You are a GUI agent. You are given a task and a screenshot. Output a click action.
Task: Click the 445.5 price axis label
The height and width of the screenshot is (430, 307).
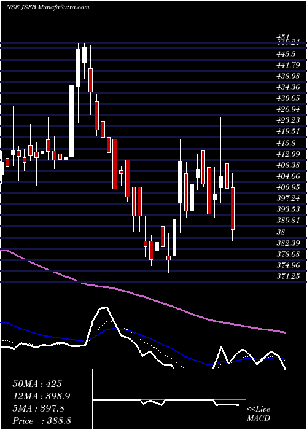(x=286, y=54)
